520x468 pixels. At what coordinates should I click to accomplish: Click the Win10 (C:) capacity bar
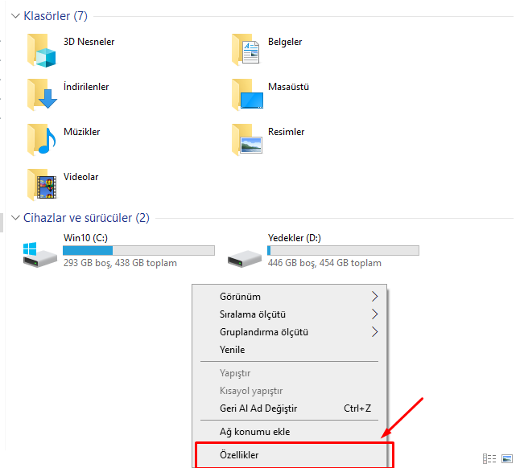[138, 250]
